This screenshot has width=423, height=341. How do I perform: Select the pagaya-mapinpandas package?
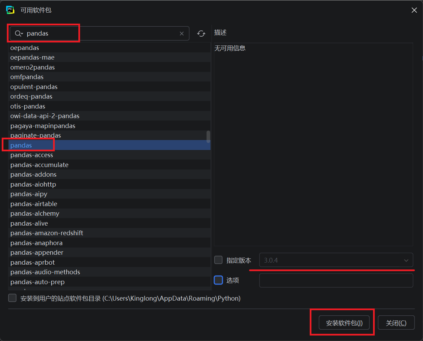109,126
